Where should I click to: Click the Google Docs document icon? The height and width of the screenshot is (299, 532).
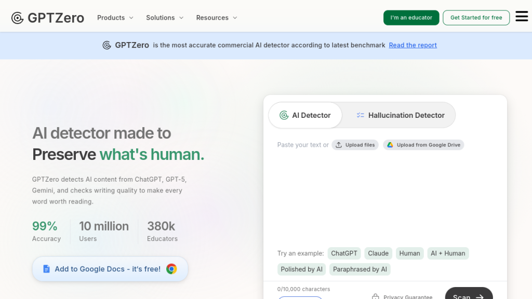[x=46, y=269]
